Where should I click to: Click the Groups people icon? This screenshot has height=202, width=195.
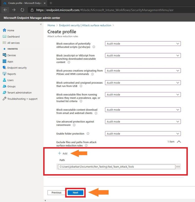(x=4, y=86)
